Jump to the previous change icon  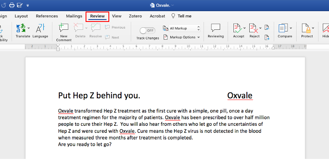tap(267, 27)
